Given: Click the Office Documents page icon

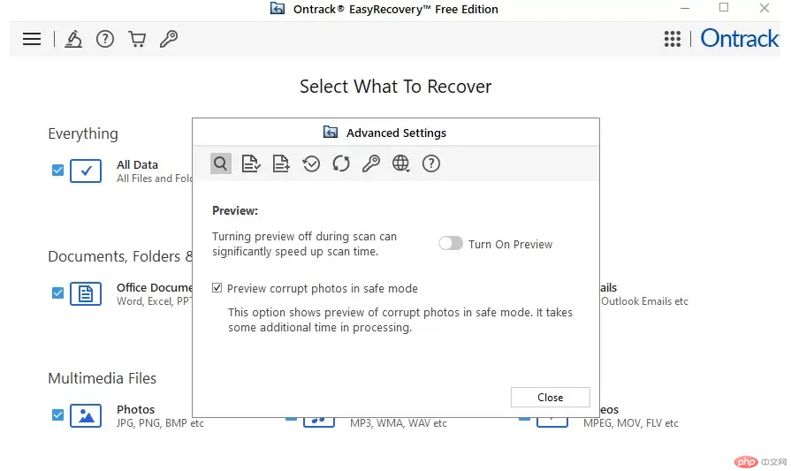Looking at the screenshot, I should click(x=86, y=293).
